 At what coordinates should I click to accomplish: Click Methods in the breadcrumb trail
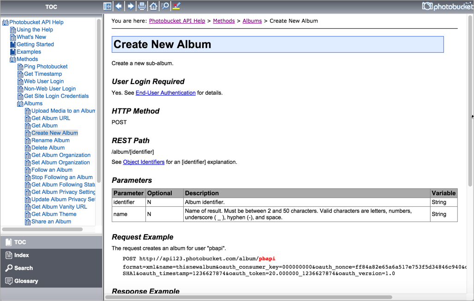[x=223, y=21]
